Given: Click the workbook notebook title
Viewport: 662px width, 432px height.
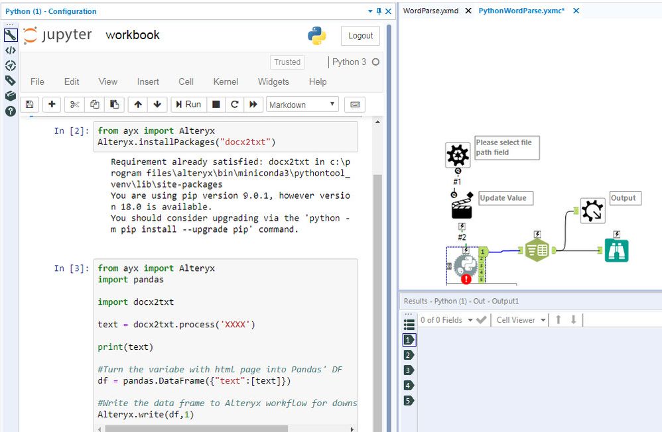Looking at the screenshot, I should click(133, 34).
